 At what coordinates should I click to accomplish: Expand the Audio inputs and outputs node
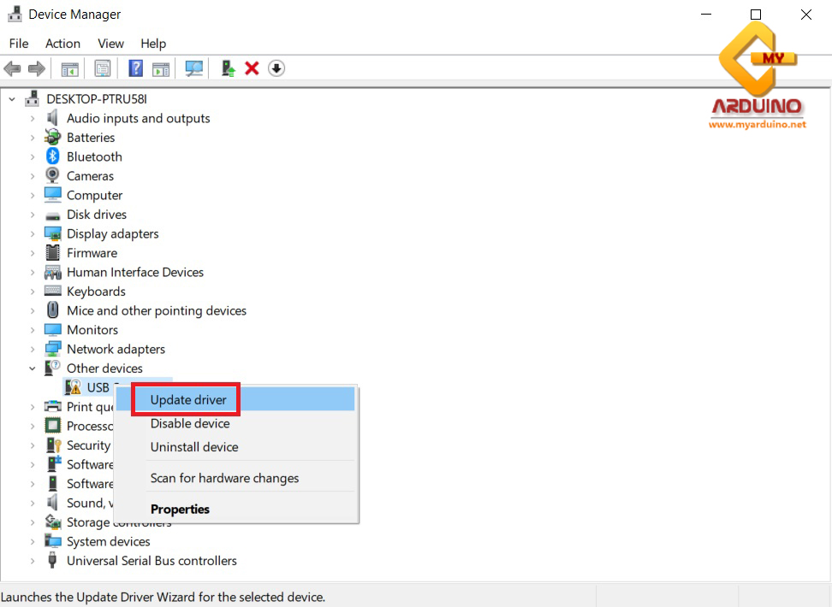tap(33, 119)
